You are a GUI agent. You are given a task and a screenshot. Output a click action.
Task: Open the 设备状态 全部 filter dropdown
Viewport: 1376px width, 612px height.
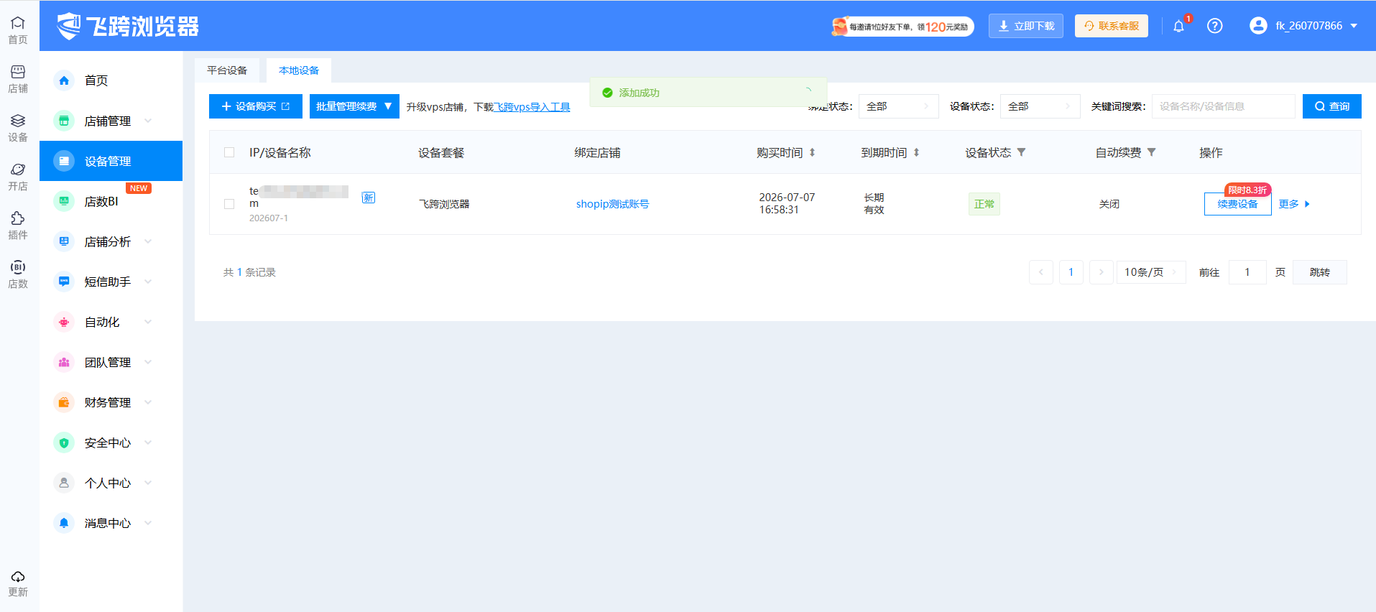coord(1040,106)
